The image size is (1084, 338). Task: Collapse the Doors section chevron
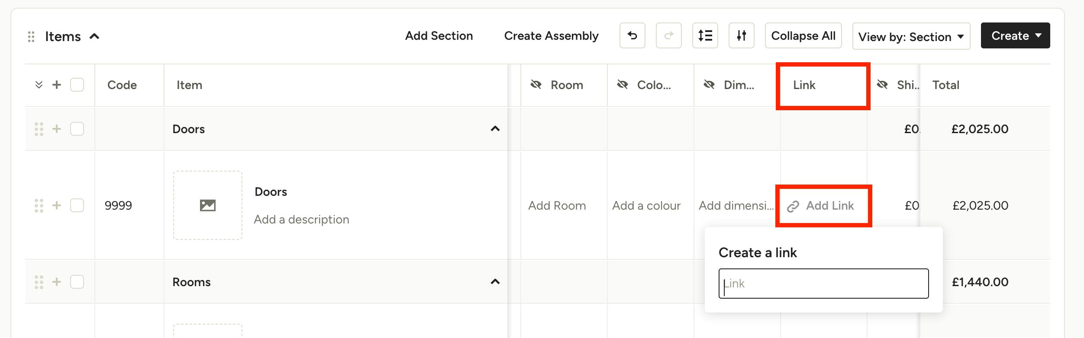pos(495,129)
